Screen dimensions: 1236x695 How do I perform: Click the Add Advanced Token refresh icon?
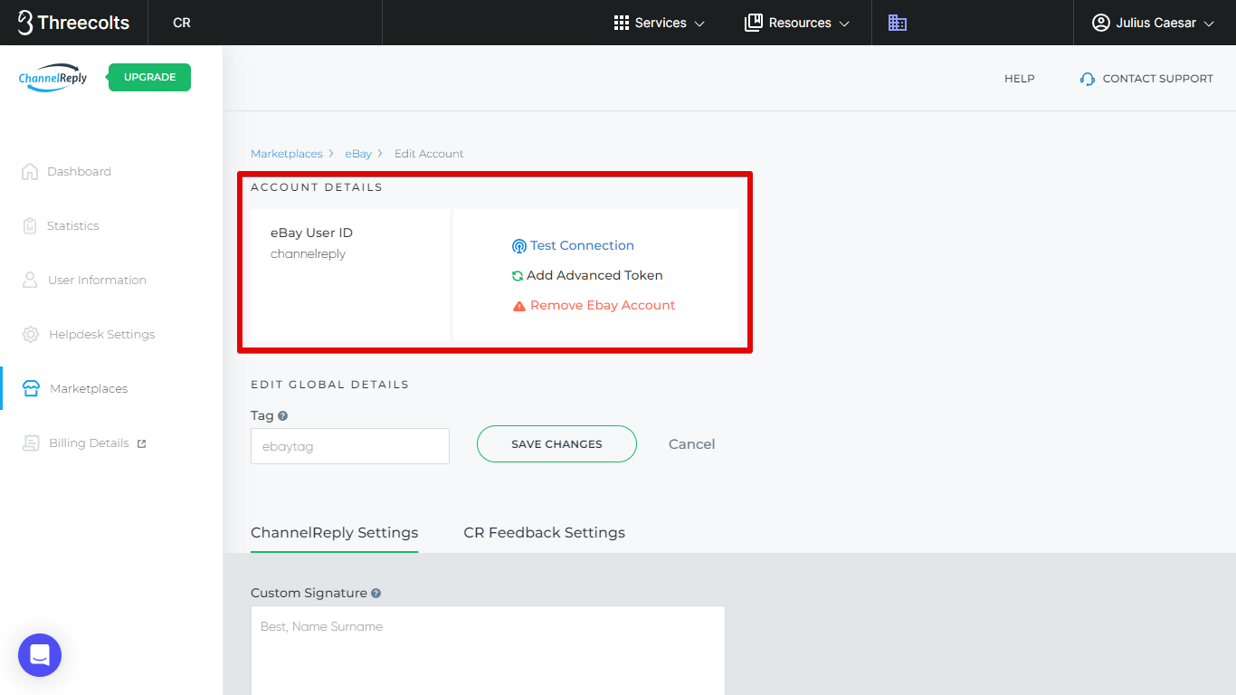click(x=518, y=276)
